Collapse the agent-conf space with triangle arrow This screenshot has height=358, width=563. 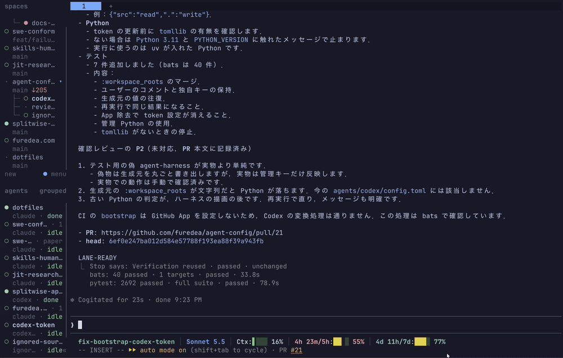[x=60, y=81]
